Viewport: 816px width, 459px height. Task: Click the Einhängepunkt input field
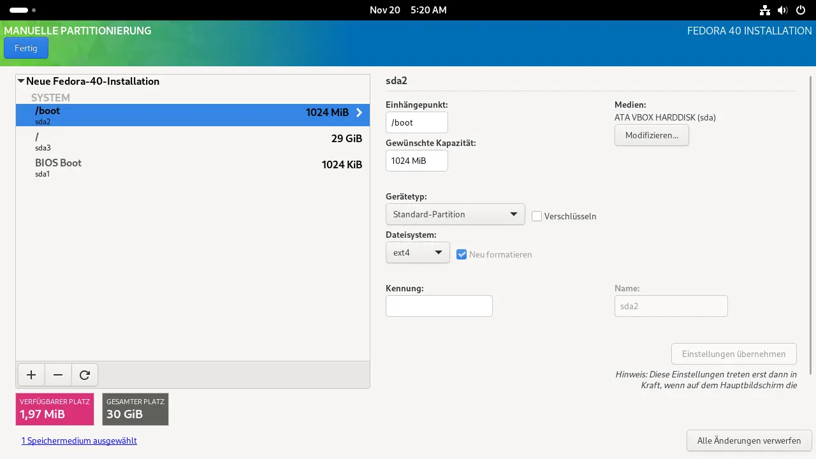pyautogui.click(x=416, y=122)
